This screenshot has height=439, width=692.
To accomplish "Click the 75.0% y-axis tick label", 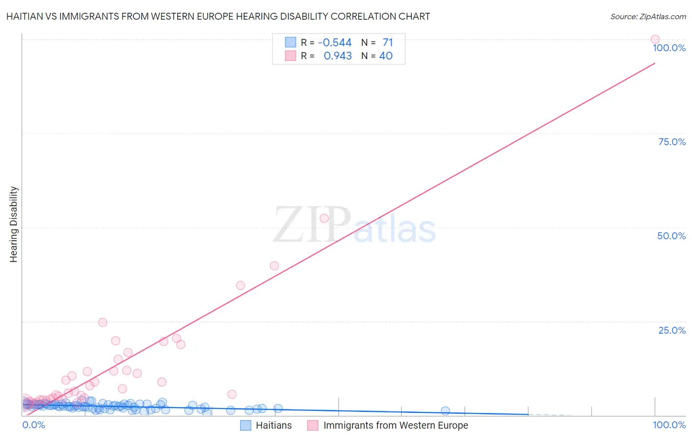I will [672, 142].
